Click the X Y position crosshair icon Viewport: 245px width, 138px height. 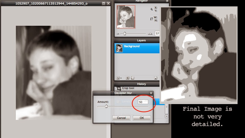tap(151, 9)
